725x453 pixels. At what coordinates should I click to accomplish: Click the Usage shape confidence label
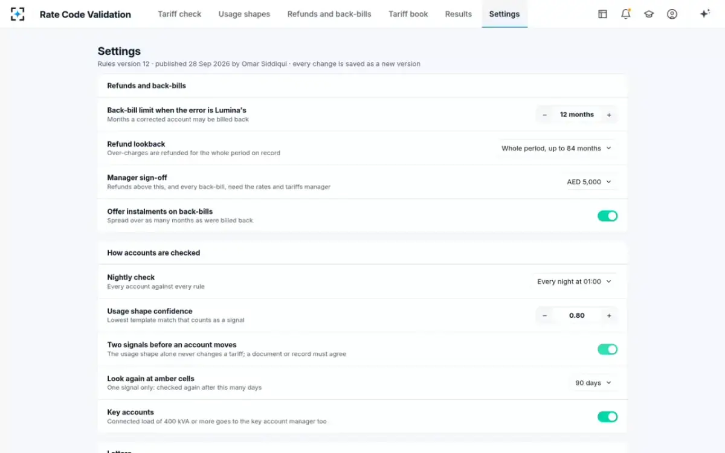point(150,311)
